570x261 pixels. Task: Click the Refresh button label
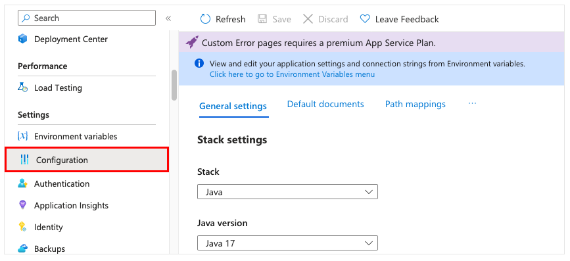(x=231, y=19)
